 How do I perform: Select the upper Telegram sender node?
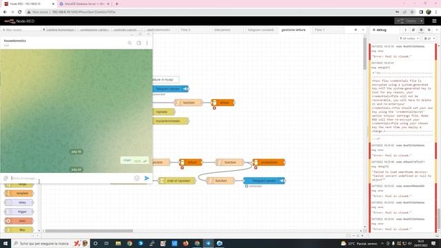(x=170, y=89)
